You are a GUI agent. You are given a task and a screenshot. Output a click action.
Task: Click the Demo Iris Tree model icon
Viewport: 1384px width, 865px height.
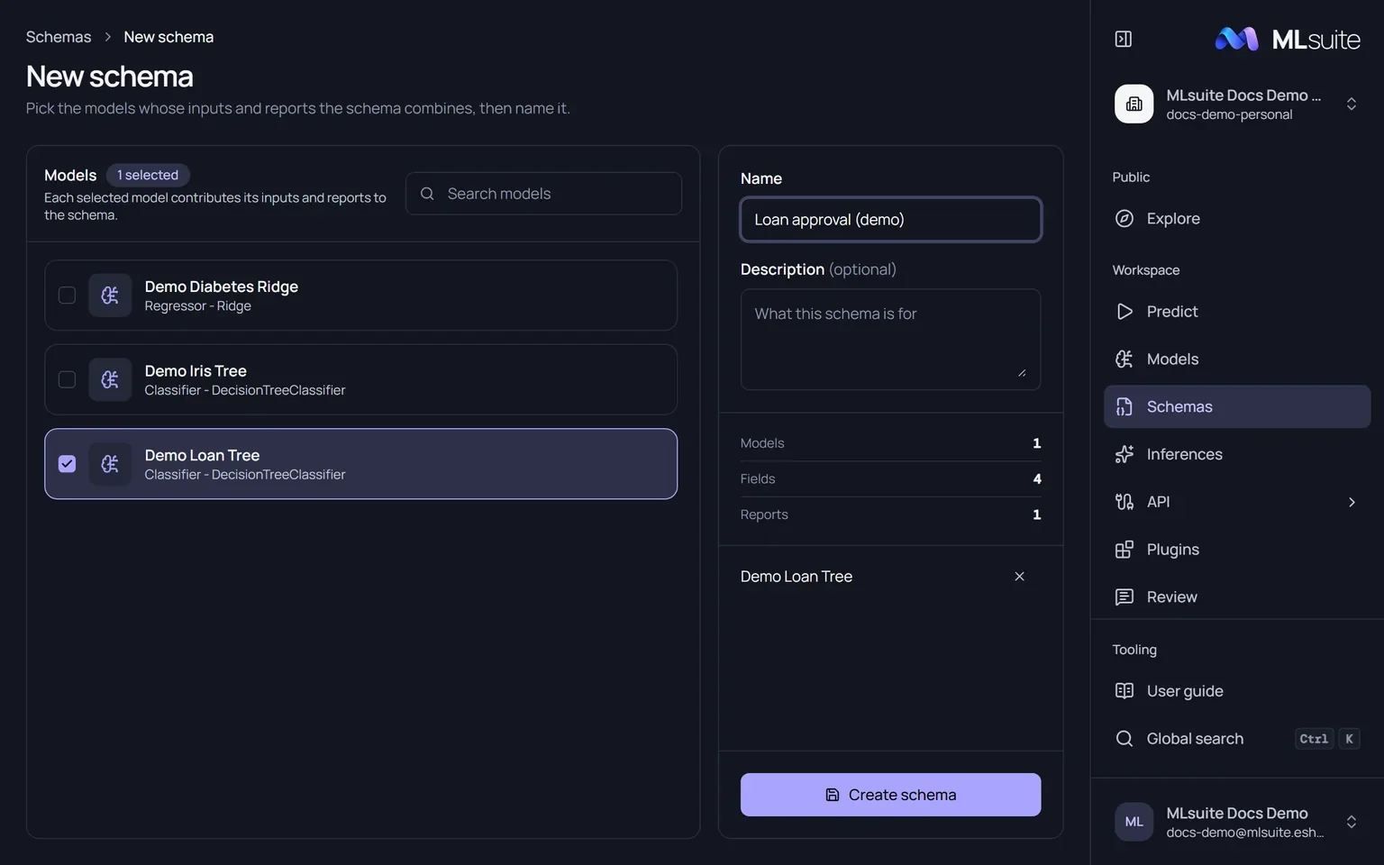[x=110, y=379]
